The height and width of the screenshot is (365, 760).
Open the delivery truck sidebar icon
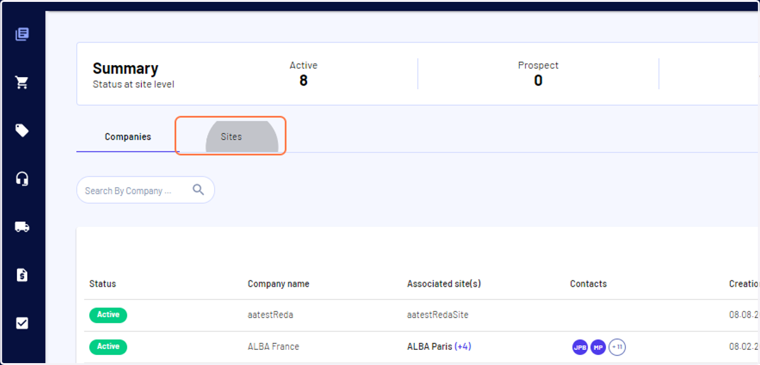click(22, 226)
